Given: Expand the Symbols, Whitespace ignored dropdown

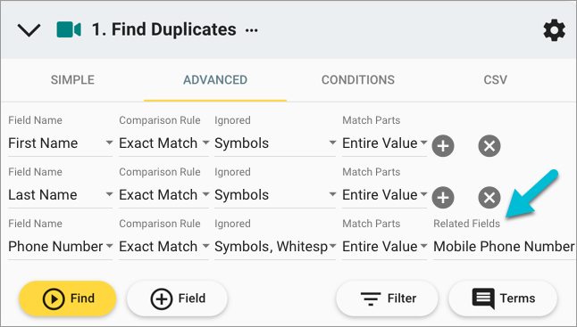Looking at the screenshot, I should (x=275, y=247).
